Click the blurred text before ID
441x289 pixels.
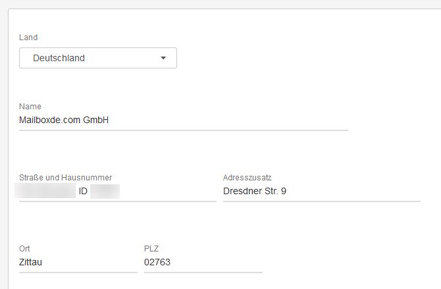47,192
